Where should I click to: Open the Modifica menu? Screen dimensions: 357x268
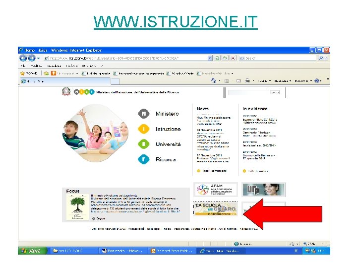[x=36, y=66]
